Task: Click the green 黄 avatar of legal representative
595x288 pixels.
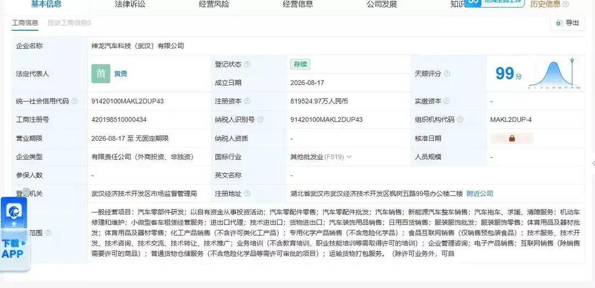Action: [x=101, y=74]
